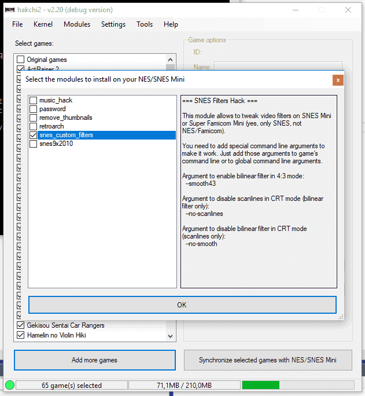Toggle the Original games checkbox

click(20, 60)
